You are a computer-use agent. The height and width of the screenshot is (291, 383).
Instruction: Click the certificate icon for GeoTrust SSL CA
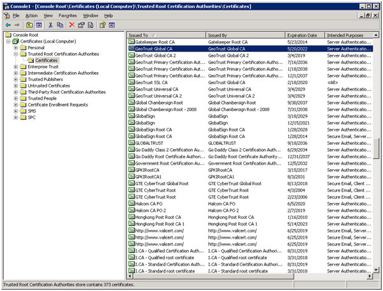[x=131, y=82]
